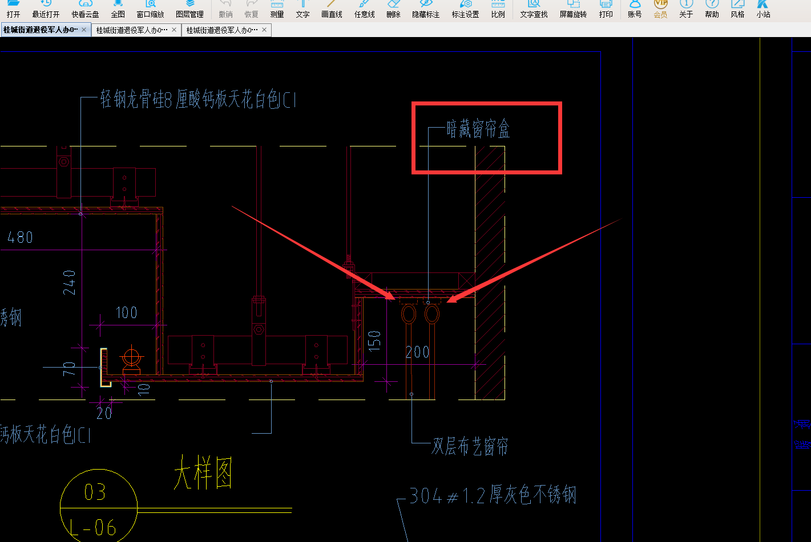Click the 恢复 redo button
Screen dimensions: 811x542
(252, 10)
